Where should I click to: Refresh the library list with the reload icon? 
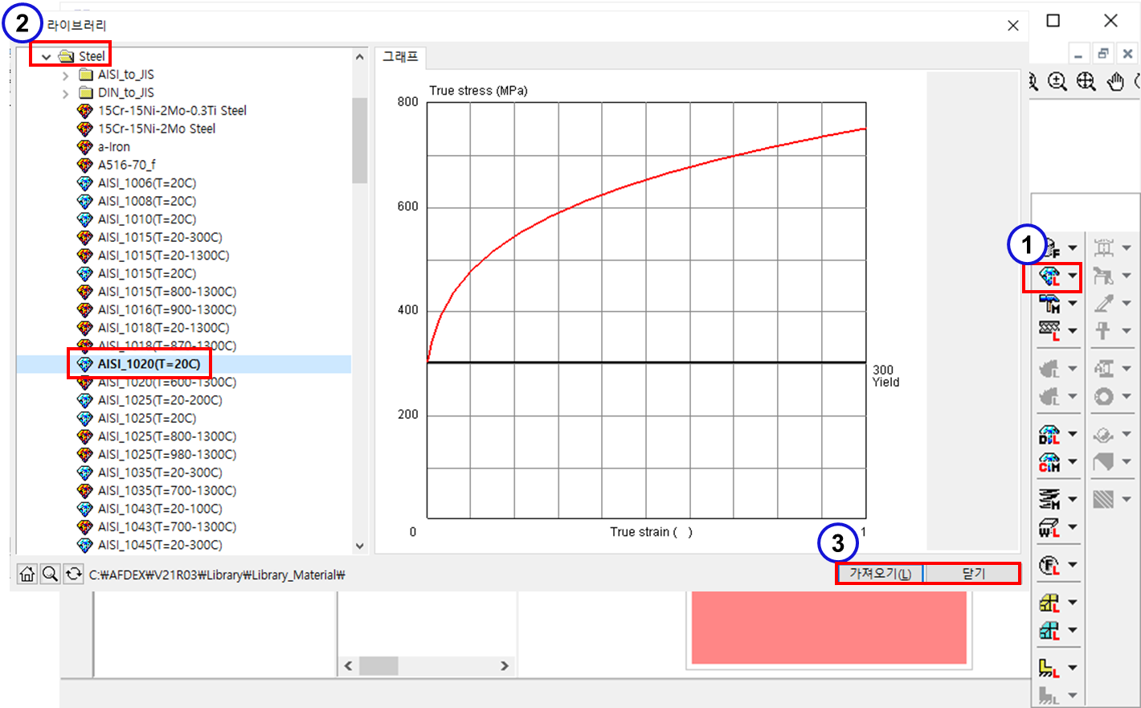pos(73,574)
